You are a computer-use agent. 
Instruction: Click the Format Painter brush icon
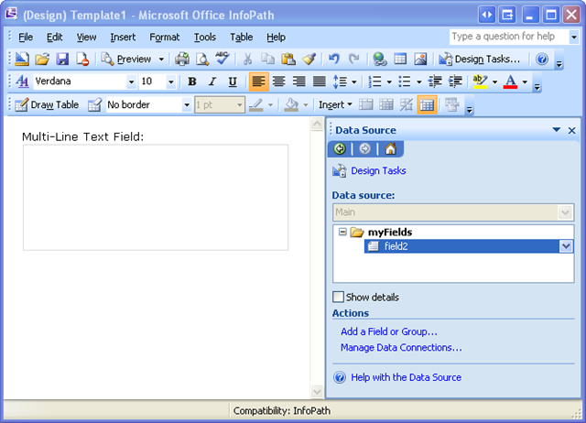[x=307, y=60]
